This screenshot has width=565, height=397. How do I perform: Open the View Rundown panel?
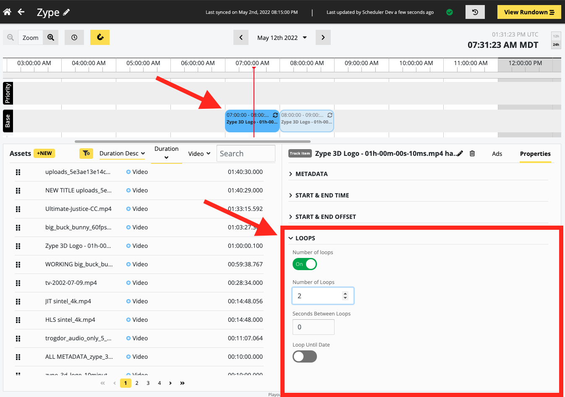pyautogui.click(x=529, y=12)
